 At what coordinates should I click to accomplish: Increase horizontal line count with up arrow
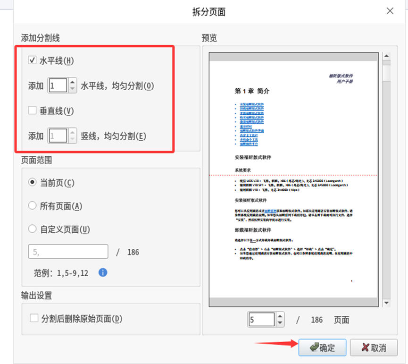[x=72, y=82]
